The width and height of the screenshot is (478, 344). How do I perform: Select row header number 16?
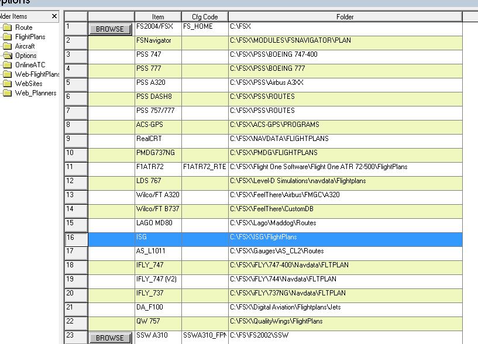(76, 239)
